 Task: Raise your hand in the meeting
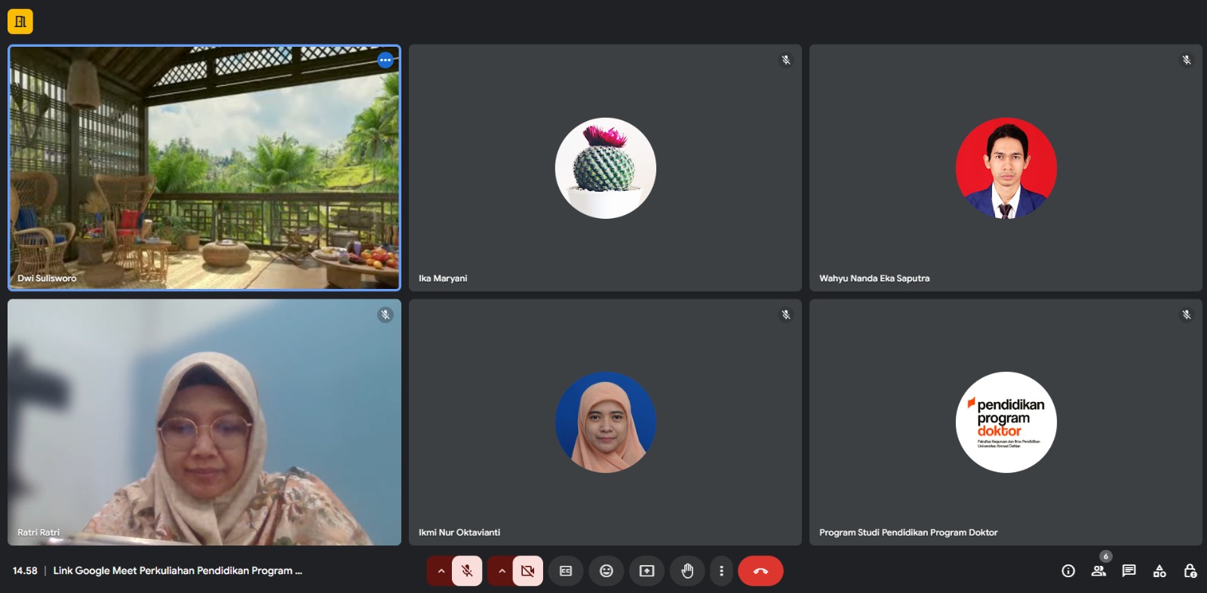pyautogui.click(x=686, y=571)
